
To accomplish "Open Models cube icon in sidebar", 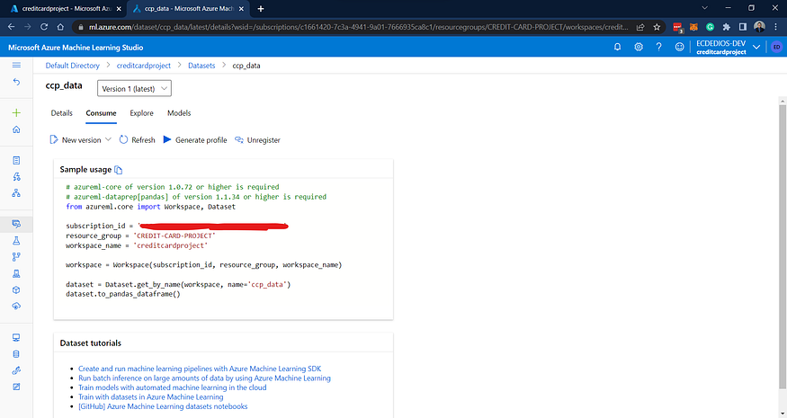I will click(x=16, y=290).
